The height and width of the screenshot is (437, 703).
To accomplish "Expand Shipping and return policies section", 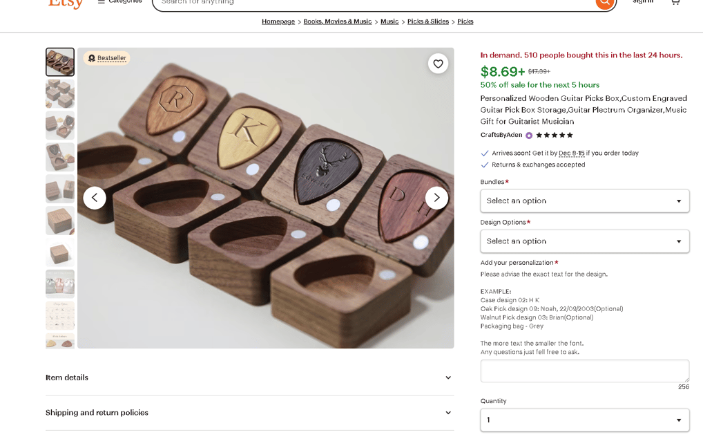I will coord(249,413).
